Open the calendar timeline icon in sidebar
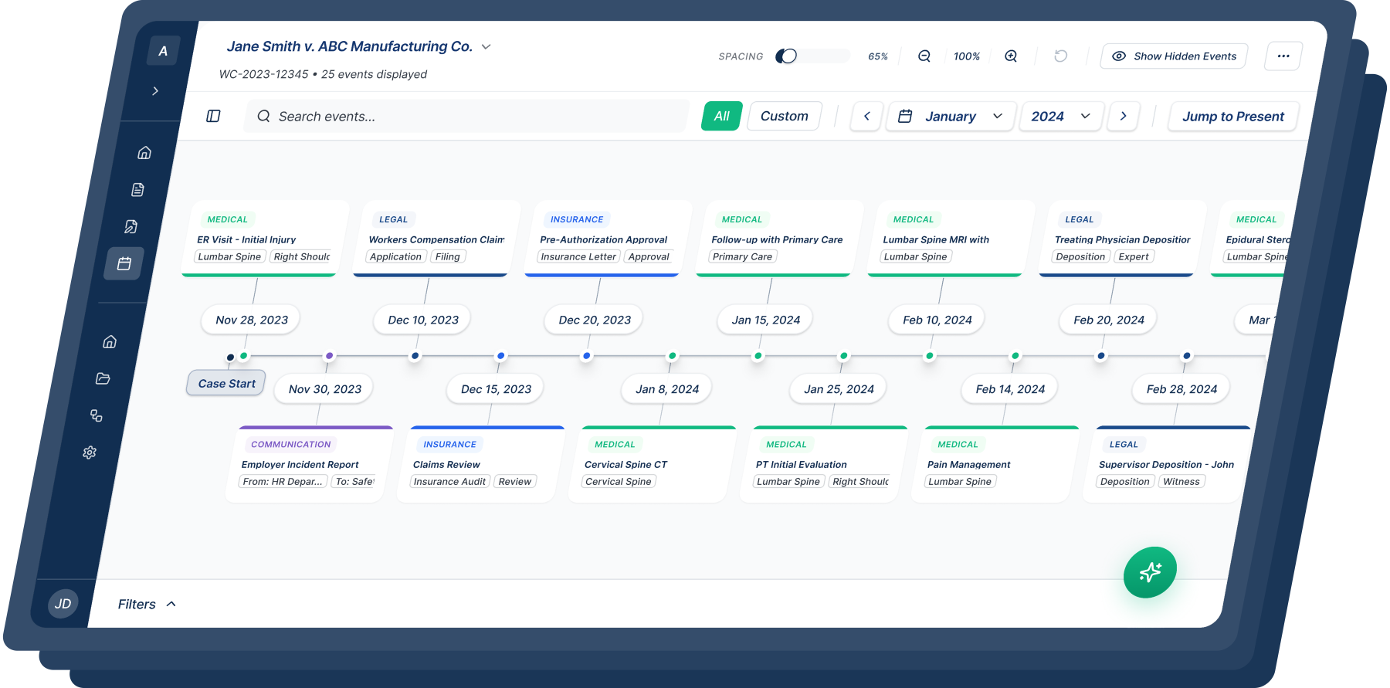Viewport: 1390px width, 688px height. [x=124, y=264]
